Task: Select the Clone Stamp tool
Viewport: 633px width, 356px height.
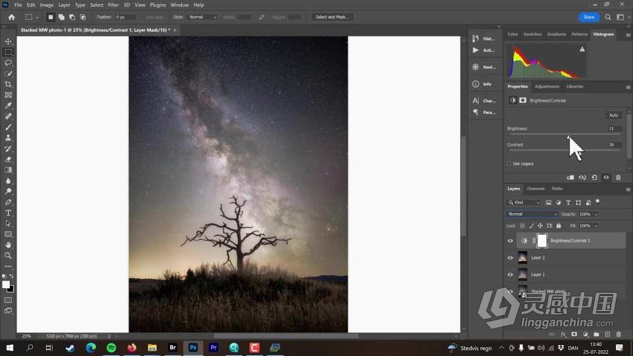Action: [8, 138]
